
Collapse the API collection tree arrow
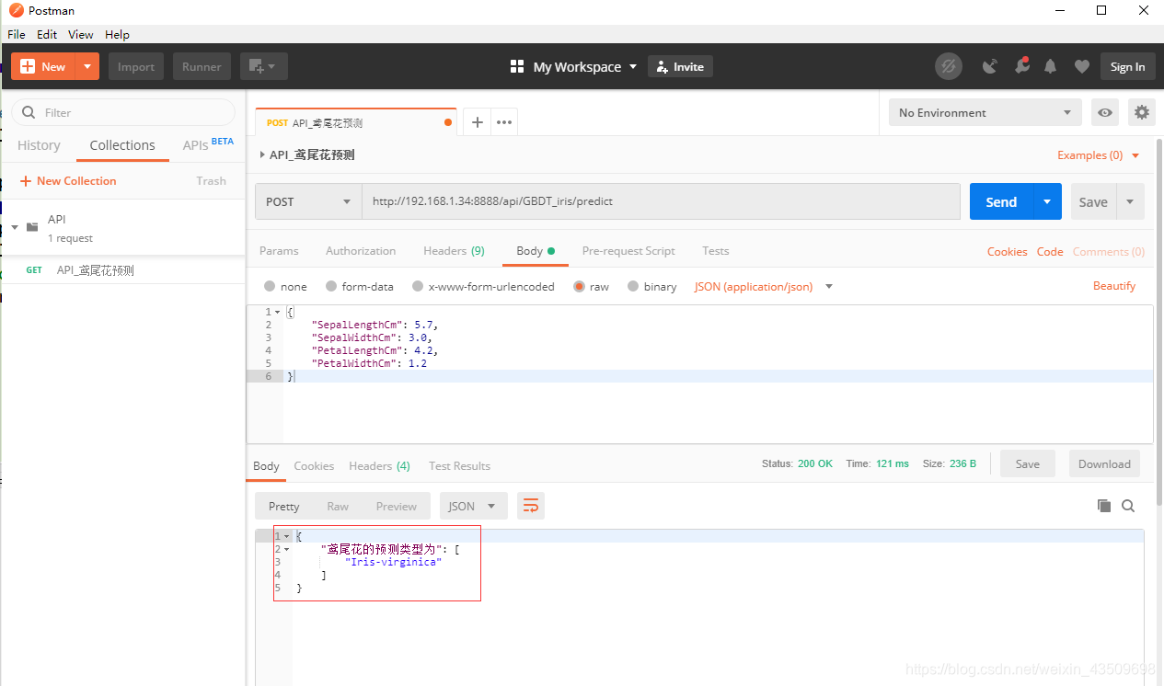point(15,227)
